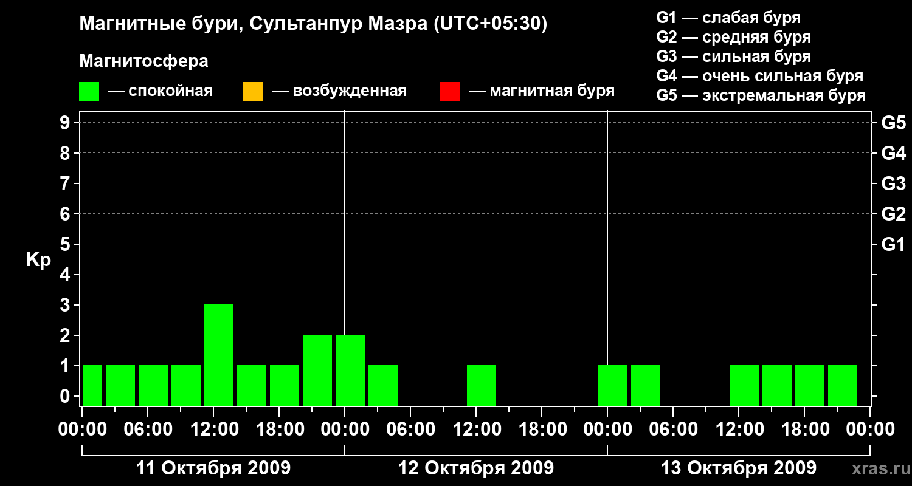The height and width of the screenshot is (486, 912).
Task: Select the date label "13 Октября 2009"
Action: pyautogui.click(x=739, y=468)
